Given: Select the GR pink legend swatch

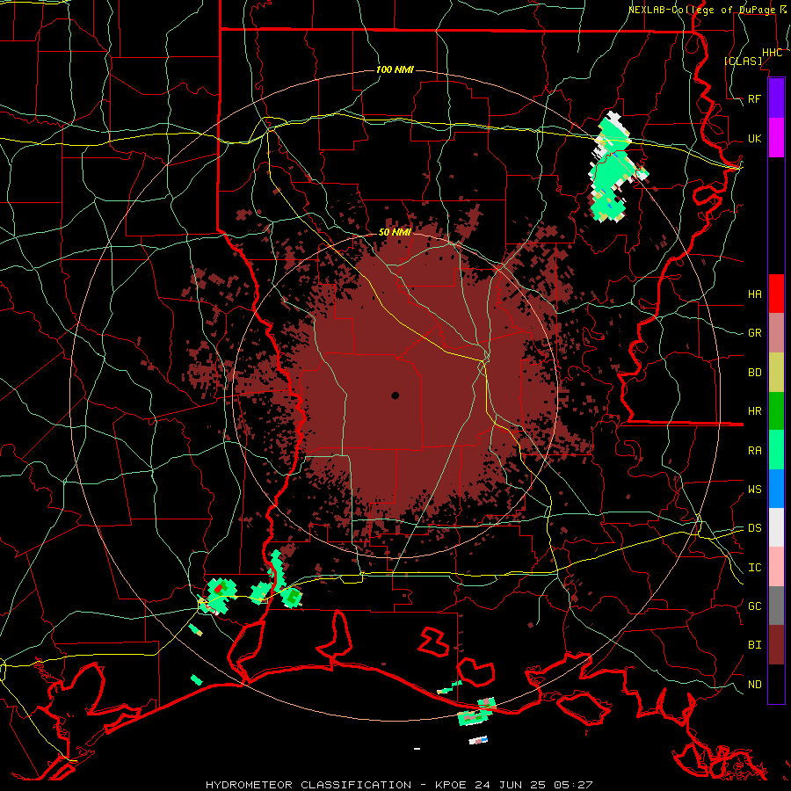Looking at the screenshot, I should (776, 333).
